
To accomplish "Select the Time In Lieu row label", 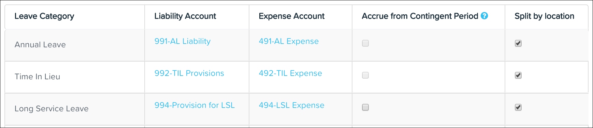I will click(37, 77).
